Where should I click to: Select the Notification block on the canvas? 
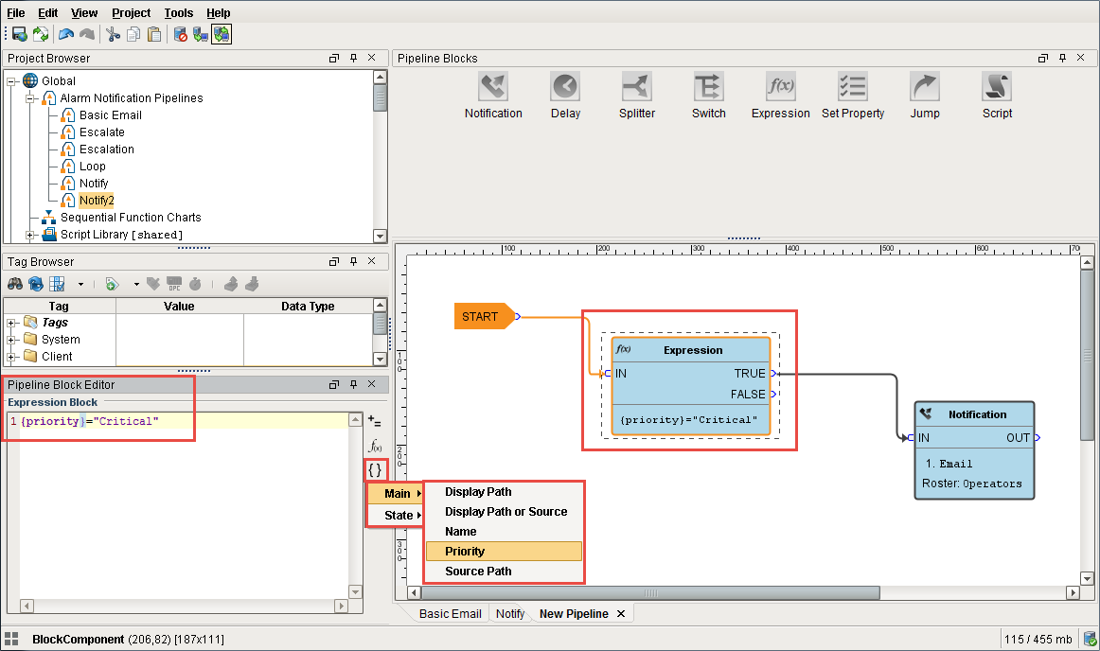(974, 450)
